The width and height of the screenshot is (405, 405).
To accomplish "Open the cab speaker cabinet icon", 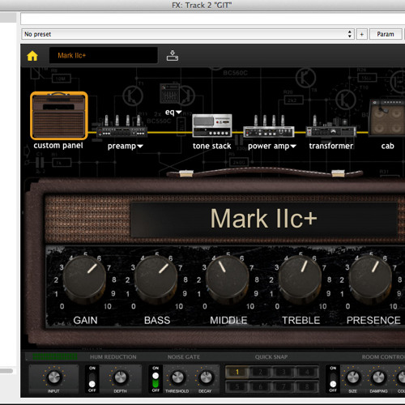I will pos(387,118).
